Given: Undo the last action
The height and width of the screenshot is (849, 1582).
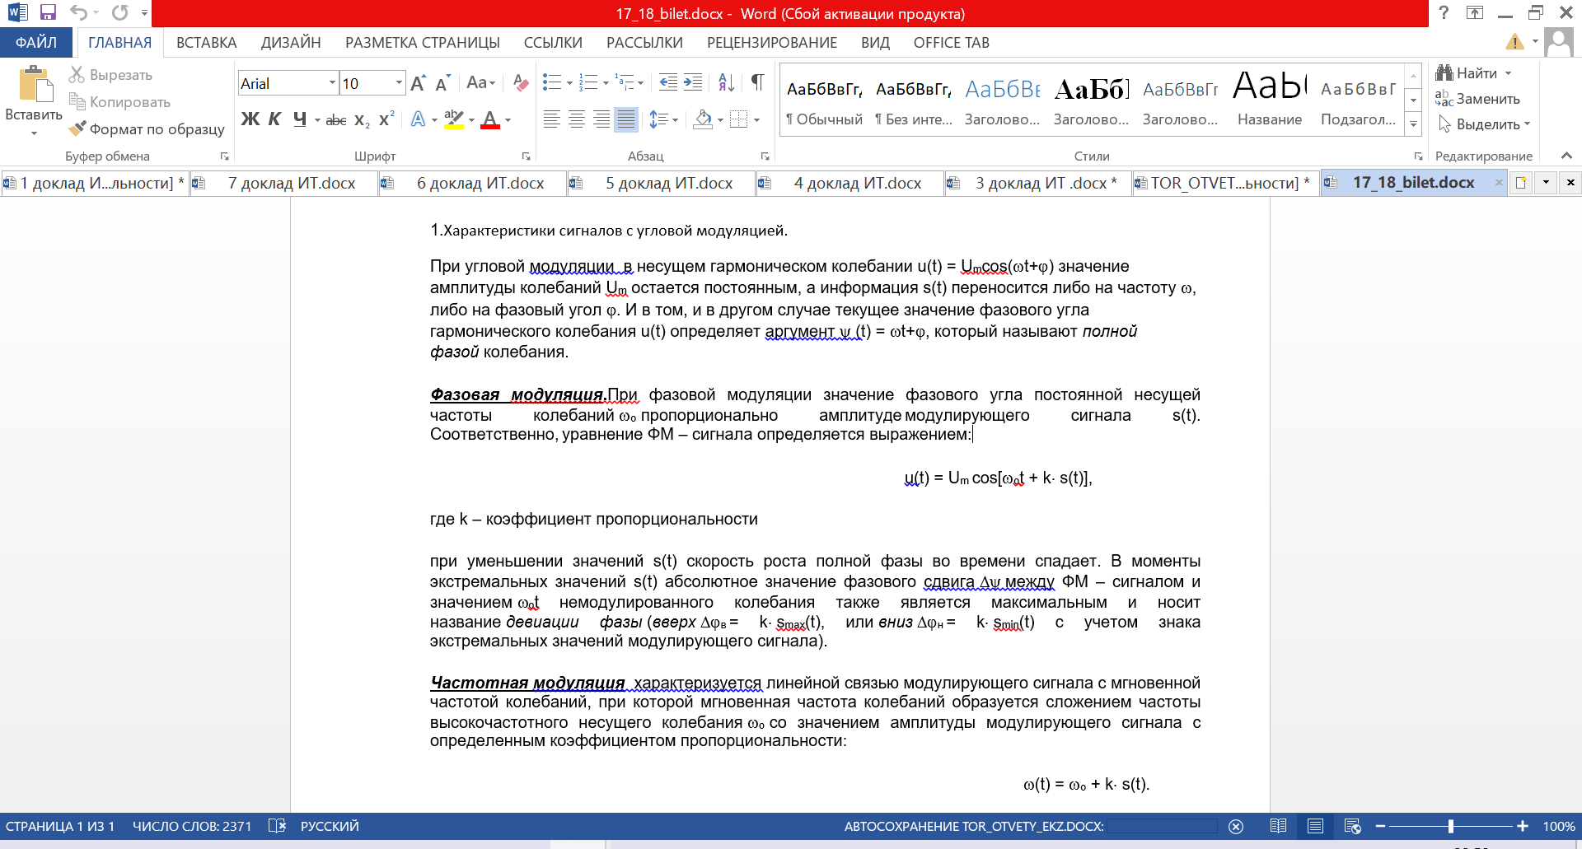Looking at the screenshot, I should point(78,12).
